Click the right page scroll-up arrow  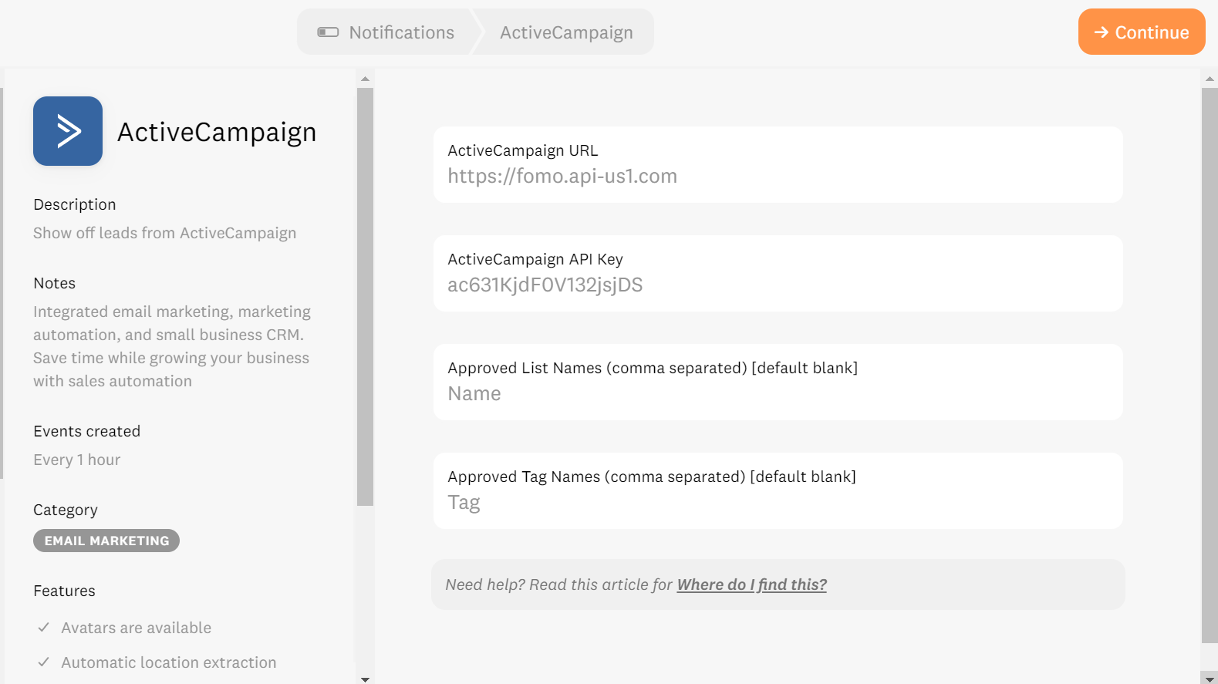pyautogui.click(x=1210, y=79)
